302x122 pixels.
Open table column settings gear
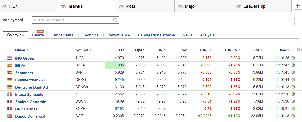(298, 49)
